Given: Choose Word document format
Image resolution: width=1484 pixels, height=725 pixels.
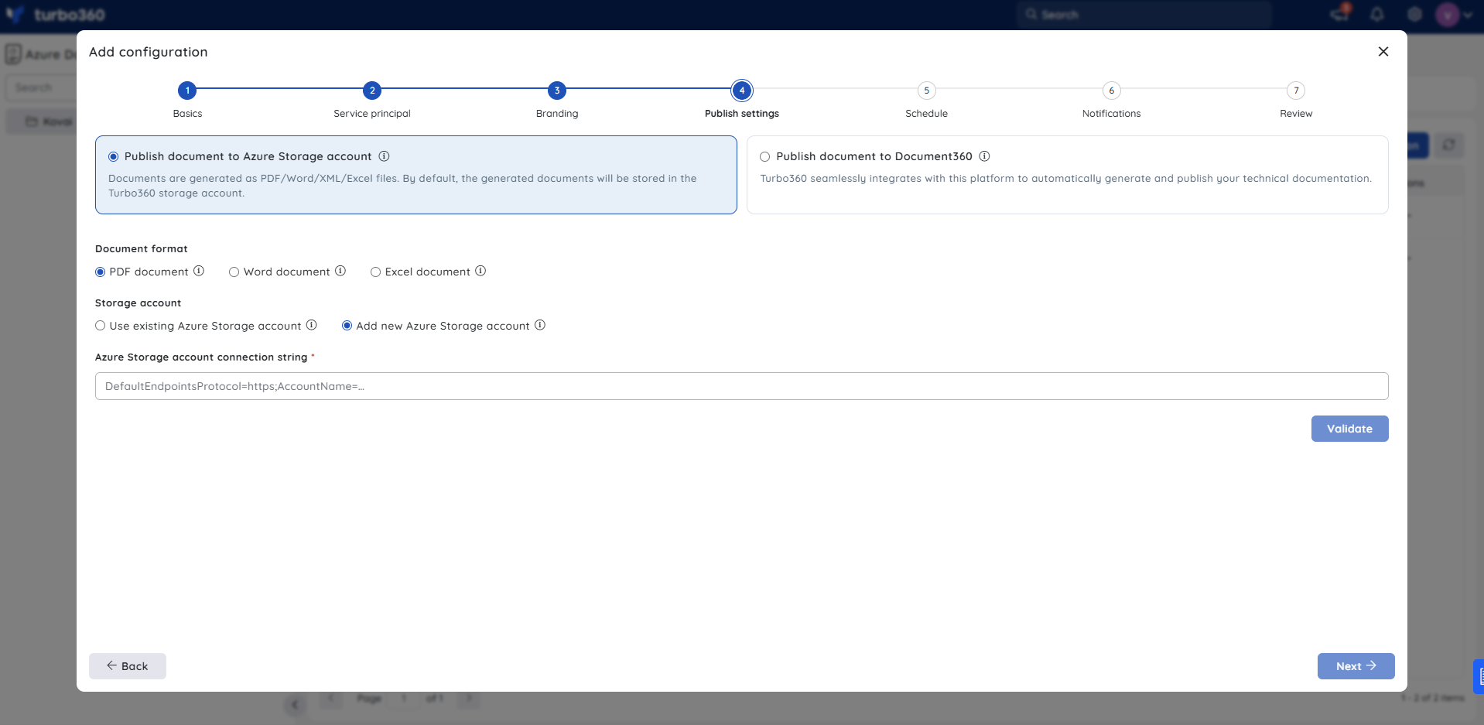Looking at the screenshot, I should pos(234,272).
